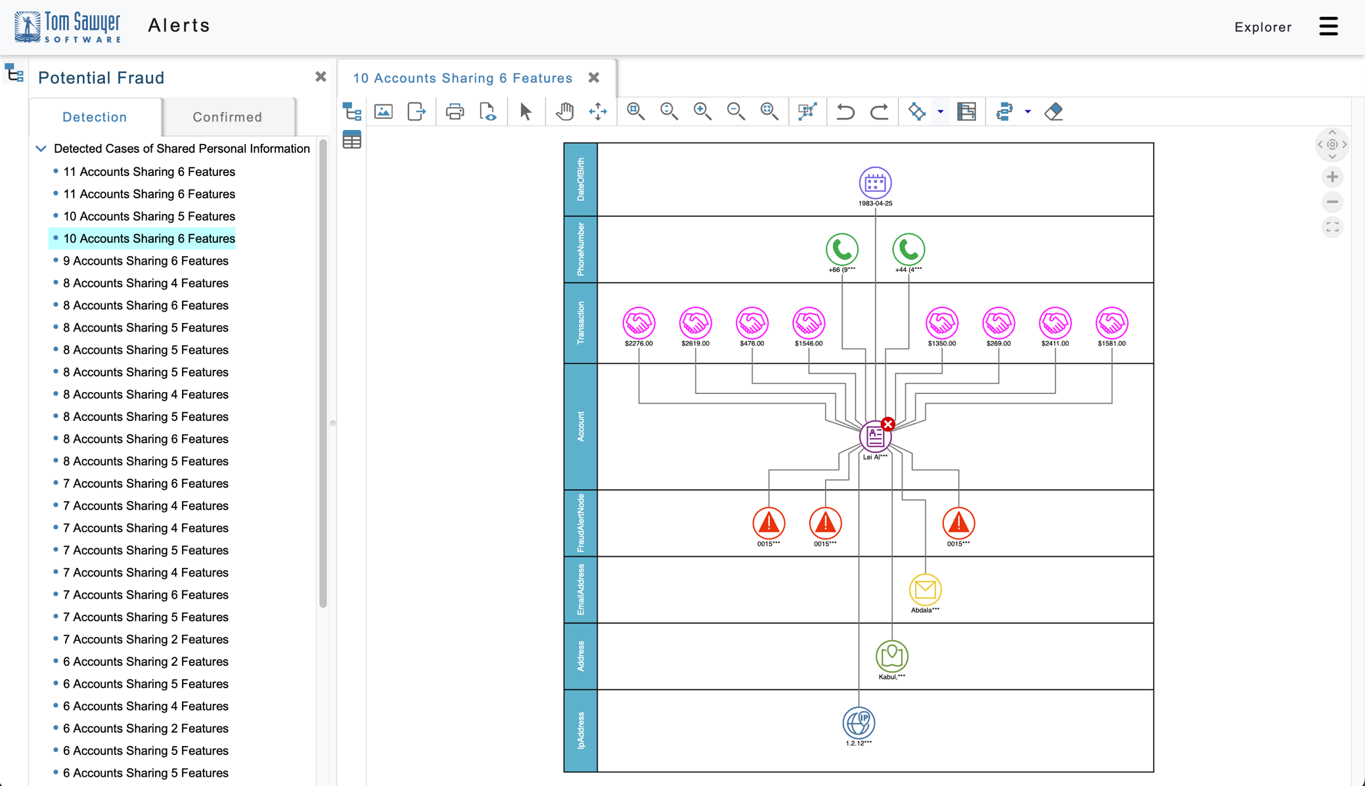Click the Save as image icon
Image resolution: width=1365 pixels, height=786 pixels.
click(384, 112)
